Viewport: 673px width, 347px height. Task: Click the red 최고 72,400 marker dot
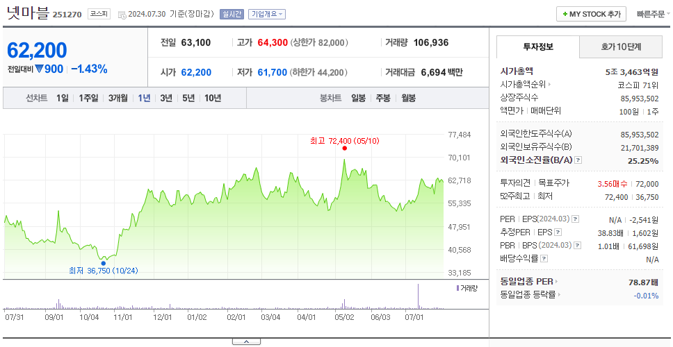click(x=345, y=149)
